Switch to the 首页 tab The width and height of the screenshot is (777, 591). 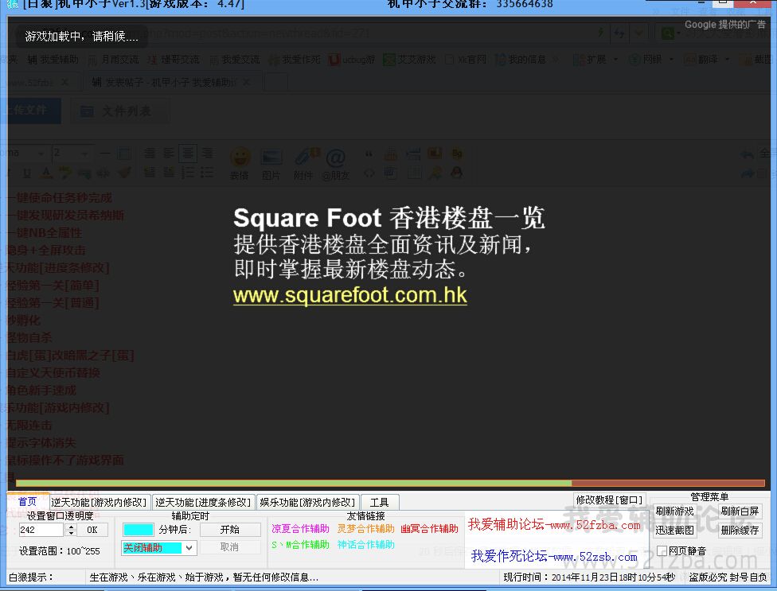pos(28,501)
